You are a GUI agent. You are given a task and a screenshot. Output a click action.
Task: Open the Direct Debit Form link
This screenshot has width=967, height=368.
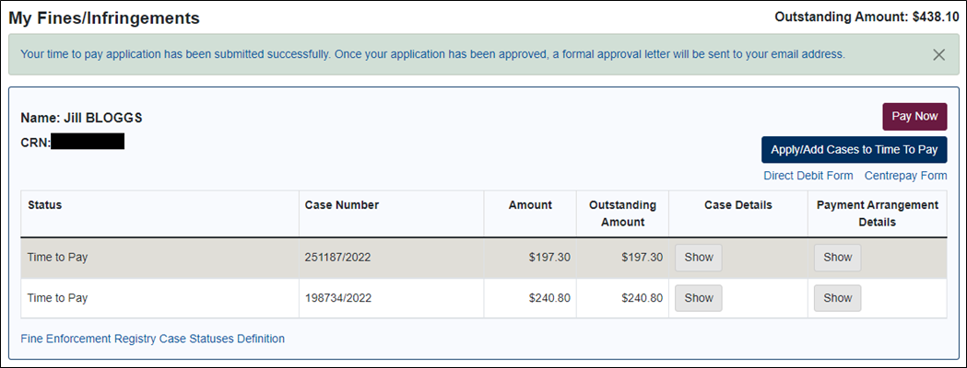(808, 176)
